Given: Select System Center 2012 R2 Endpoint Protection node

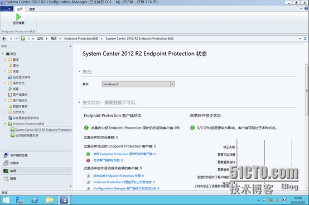Looking at the screenshot, I should [x=41, y=130].
